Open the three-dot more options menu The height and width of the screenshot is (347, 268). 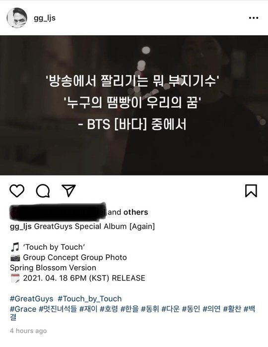254,18
